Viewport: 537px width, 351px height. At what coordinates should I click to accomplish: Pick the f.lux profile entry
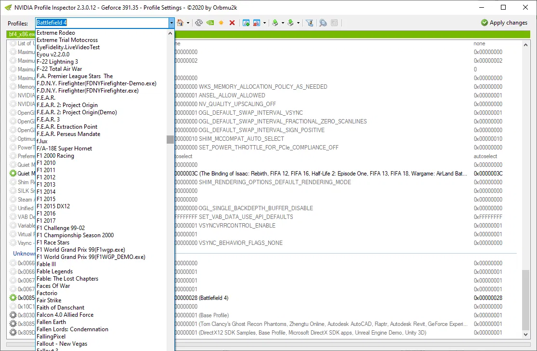click(x=42, y=141)
